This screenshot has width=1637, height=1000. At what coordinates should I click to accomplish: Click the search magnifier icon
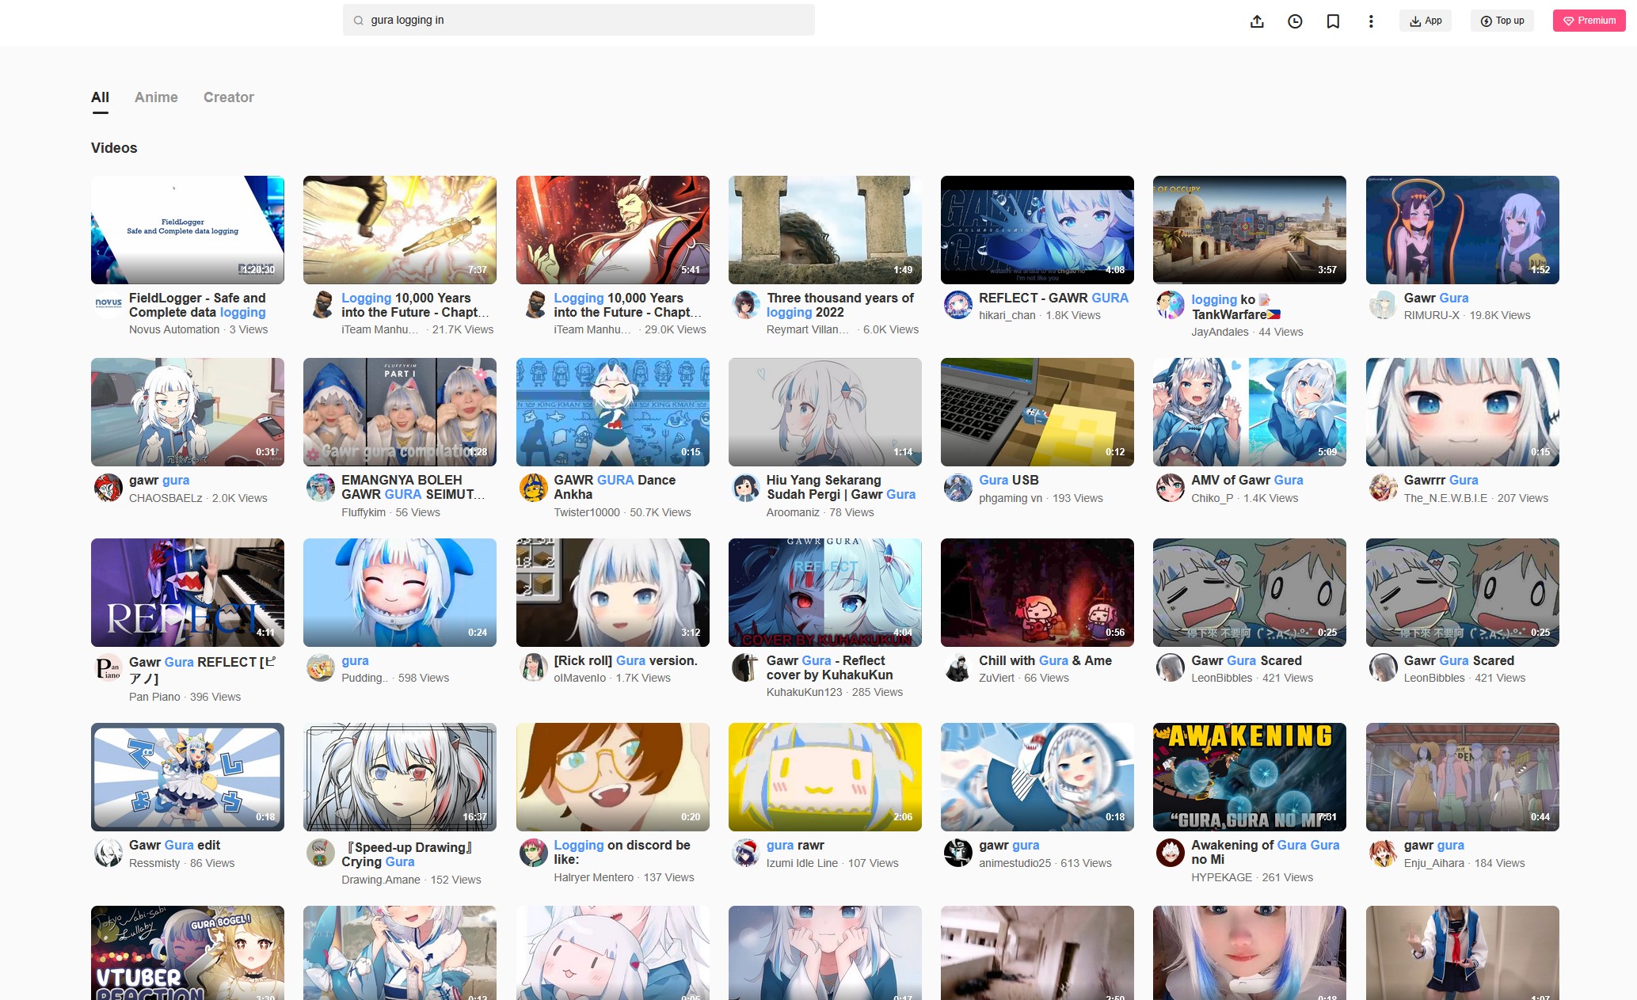[x=359, y=21]
